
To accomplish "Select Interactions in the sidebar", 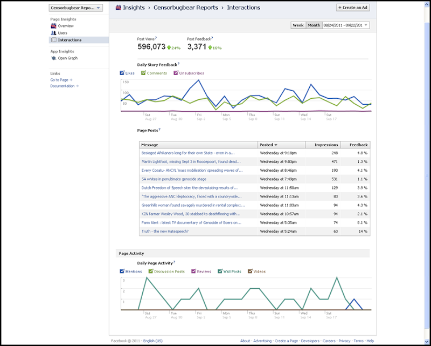I will pyautogui.click(x=79, y=40).
